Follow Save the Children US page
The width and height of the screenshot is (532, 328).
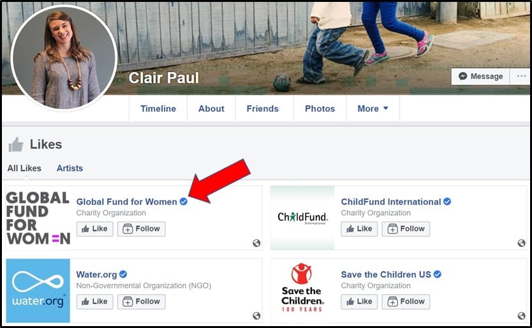[406, 301]
